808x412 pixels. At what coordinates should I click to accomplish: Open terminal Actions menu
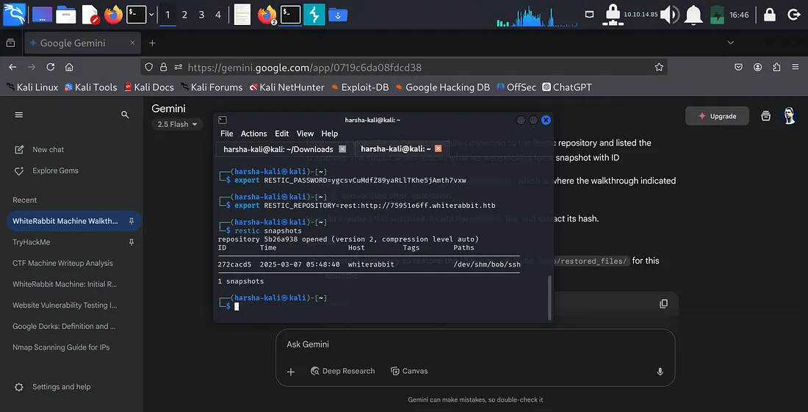tap(254, 134)
